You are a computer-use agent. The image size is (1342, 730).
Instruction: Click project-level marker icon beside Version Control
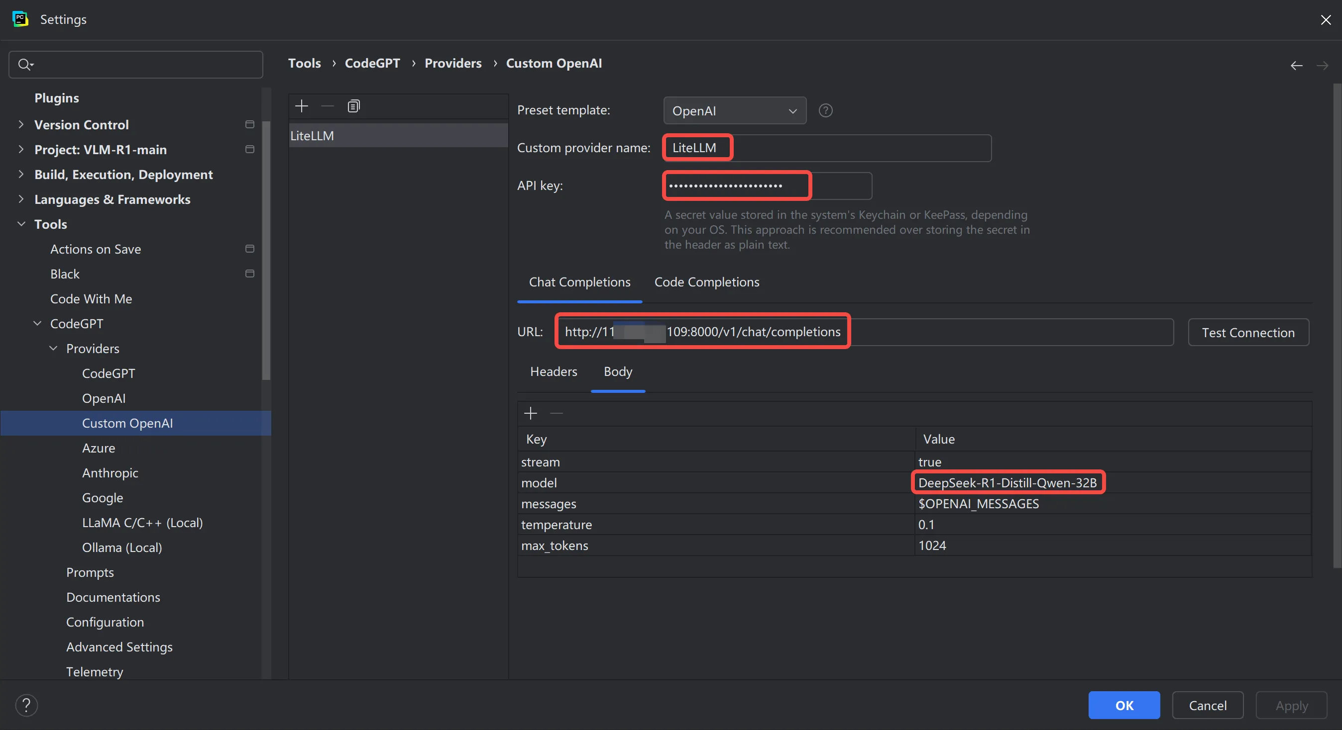click(249, 125)
